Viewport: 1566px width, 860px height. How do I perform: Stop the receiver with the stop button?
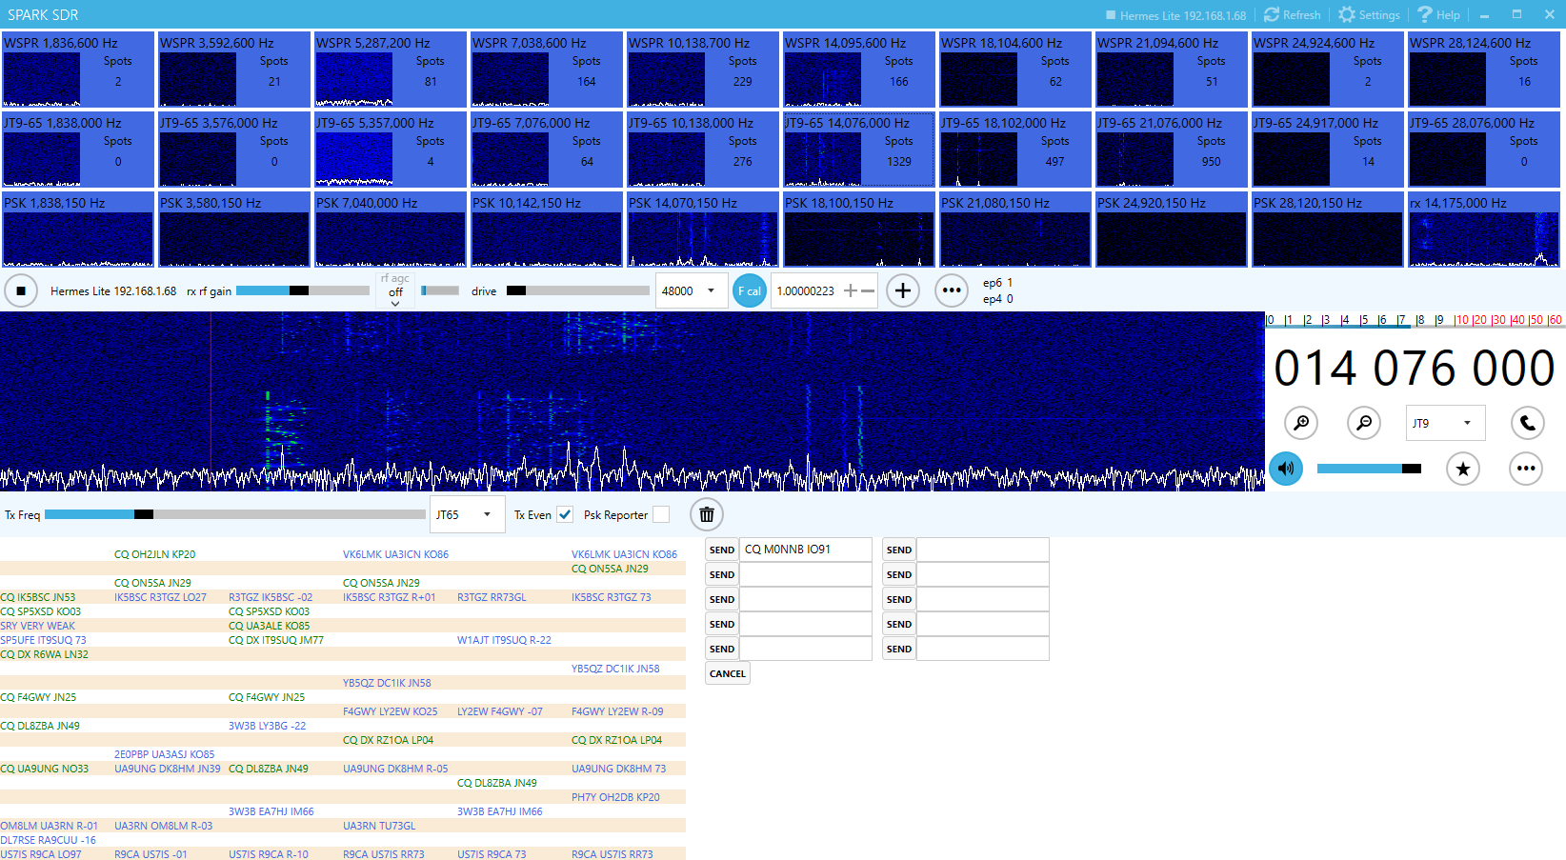click(x=21, y=290)
